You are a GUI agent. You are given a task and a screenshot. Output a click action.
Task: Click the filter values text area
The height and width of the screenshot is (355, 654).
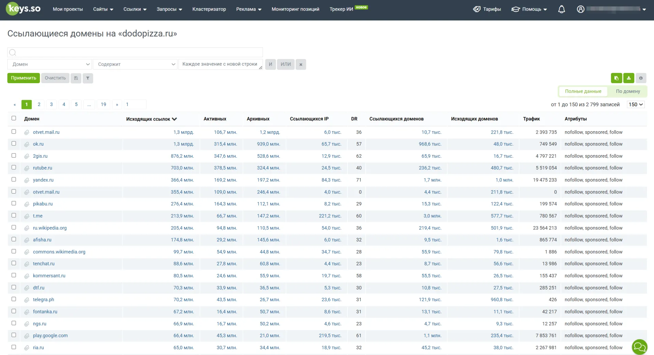pyautogui.click(x=220, y=64)
